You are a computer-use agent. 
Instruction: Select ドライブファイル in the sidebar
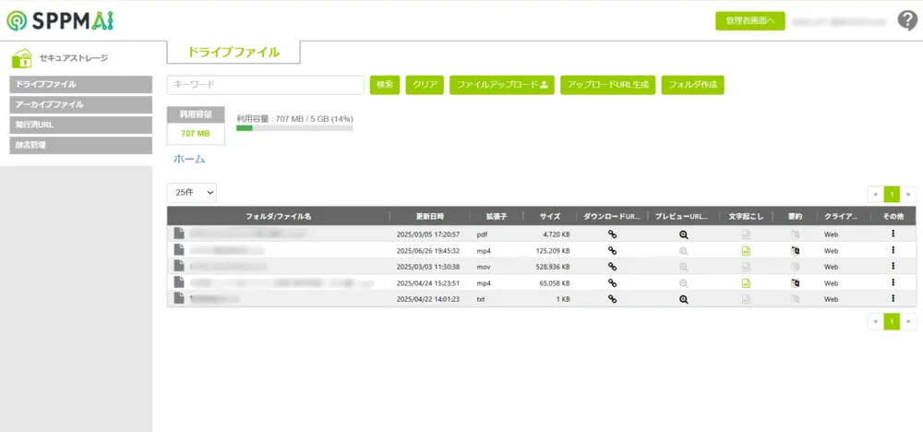[x=80, y=84]
